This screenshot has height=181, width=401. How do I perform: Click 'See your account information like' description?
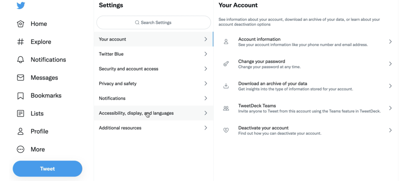coord(303,45)
